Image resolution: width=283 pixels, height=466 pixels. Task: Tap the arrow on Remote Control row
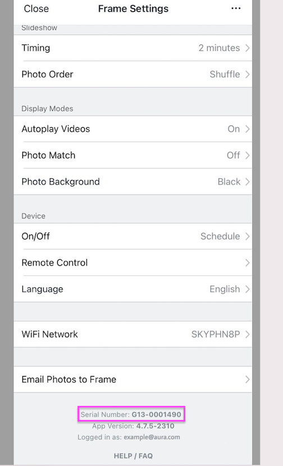click(248, 263)
